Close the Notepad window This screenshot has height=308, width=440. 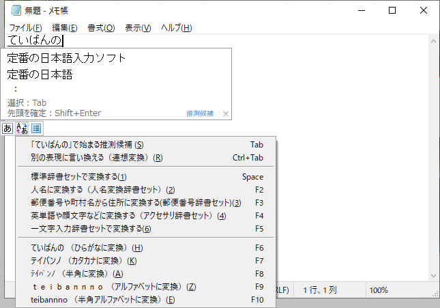click(424, 10)
